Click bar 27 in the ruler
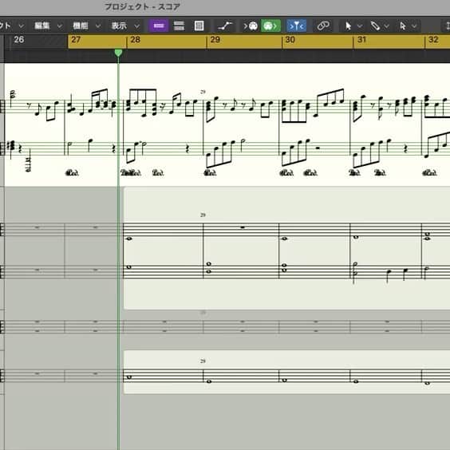This screenshot has height=450, width=450. [x=76, y=40]
